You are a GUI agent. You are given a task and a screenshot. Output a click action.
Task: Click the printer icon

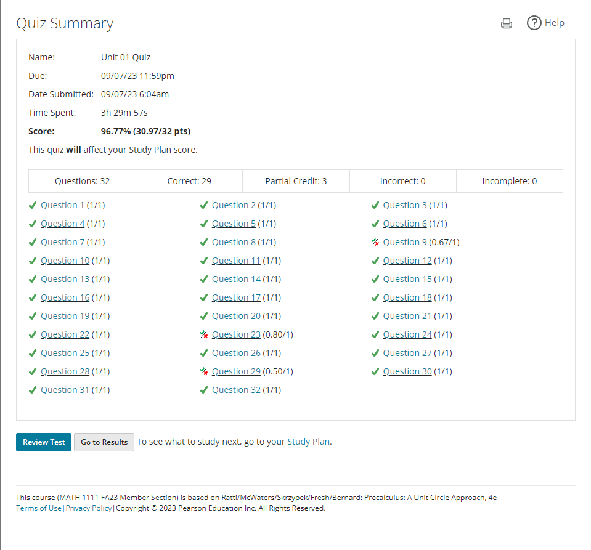coord(507,23)
